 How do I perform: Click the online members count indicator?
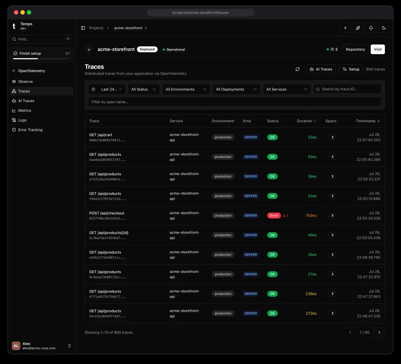point(332,49)
